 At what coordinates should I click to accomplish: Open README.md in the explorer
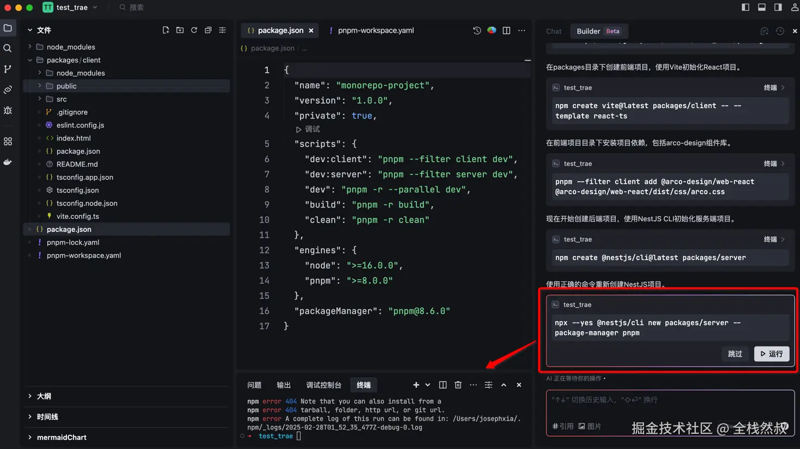click(x=77, y=164)
